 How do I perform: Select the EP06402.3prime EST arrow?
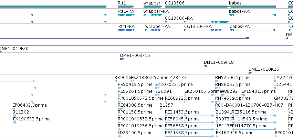tap(14, 109)
